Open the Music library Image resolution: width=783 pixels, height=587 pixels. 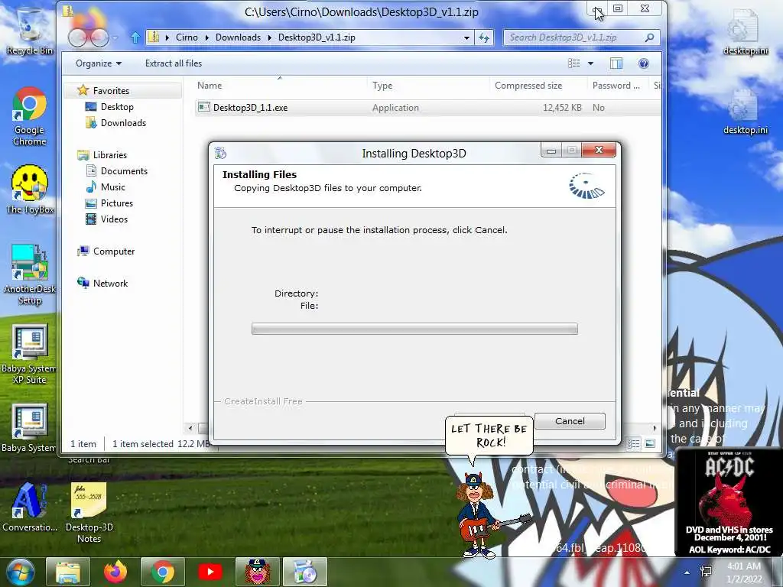click(x=113, y=186)
